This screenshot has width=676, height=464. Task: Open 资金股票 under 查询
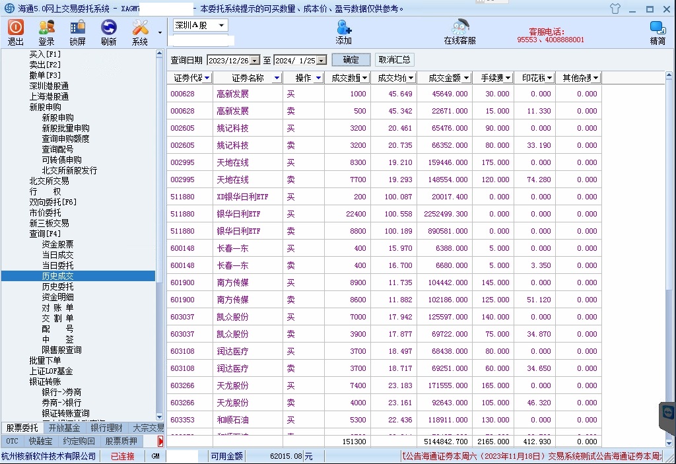tap(58, 244)
